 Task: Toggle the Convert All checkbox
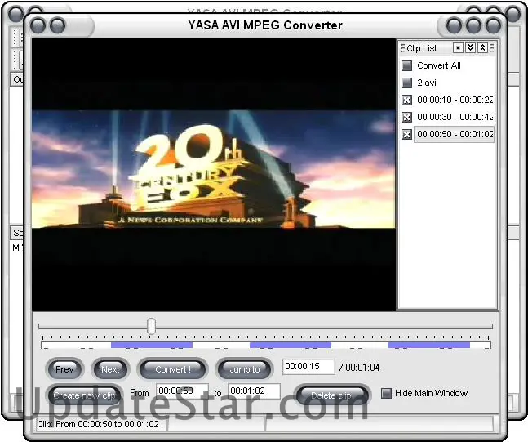point(406,65)
